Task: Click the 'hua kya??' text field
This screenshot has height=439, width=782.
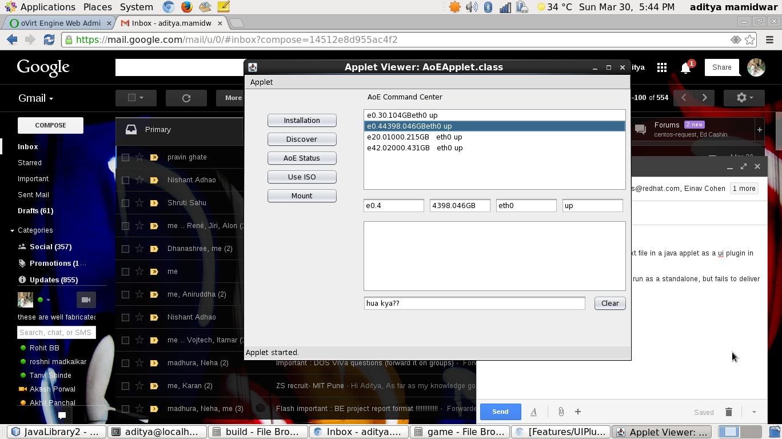Action: coord(474,304)
